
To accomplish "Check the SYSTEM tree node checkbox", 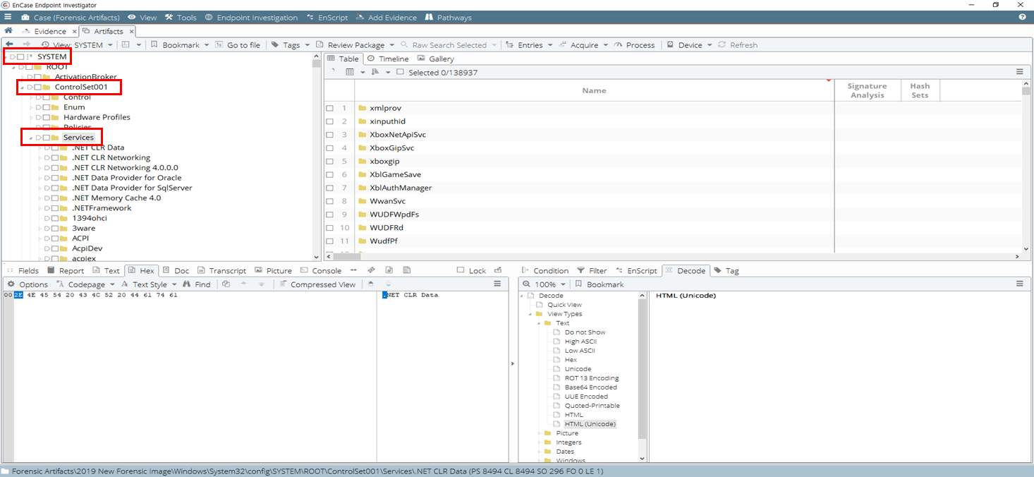I will coord(20,56).
